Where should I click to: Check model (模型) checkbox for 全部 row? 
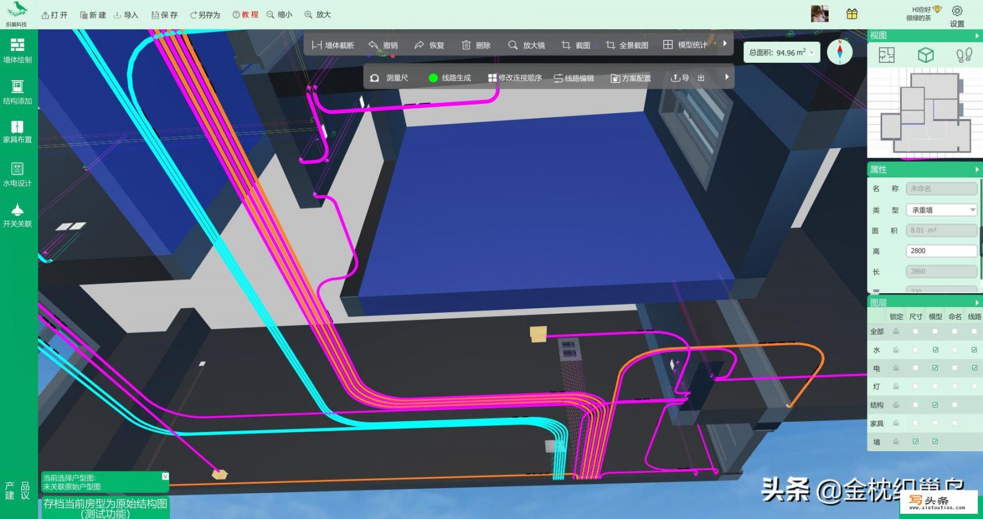(936, 332)
